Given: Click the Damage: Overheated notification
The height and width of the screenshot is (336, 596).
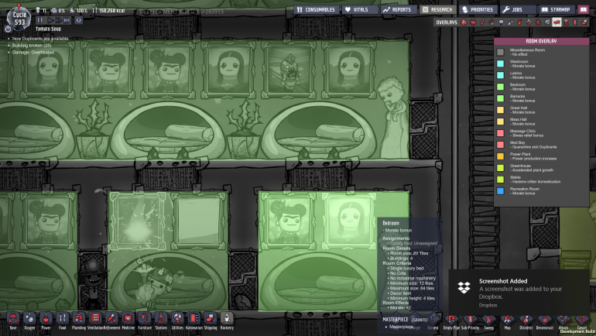Looking at the screenshot, I should tap(33, 52).
